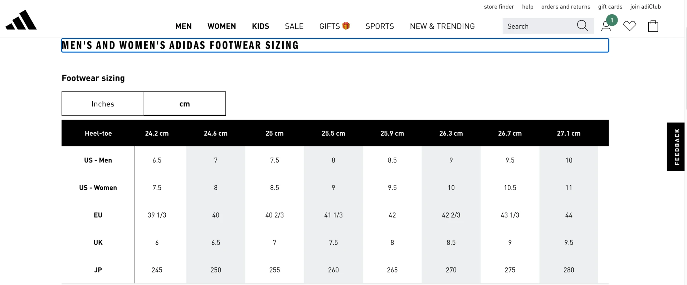
Task: Select the cm unit tab
Action: [185, 104]
